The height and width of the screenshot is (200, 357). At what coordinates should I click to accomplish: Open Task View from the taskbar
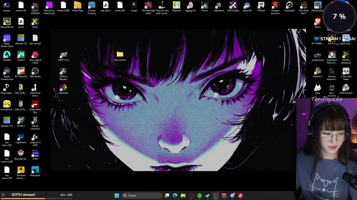pos(167,196)
